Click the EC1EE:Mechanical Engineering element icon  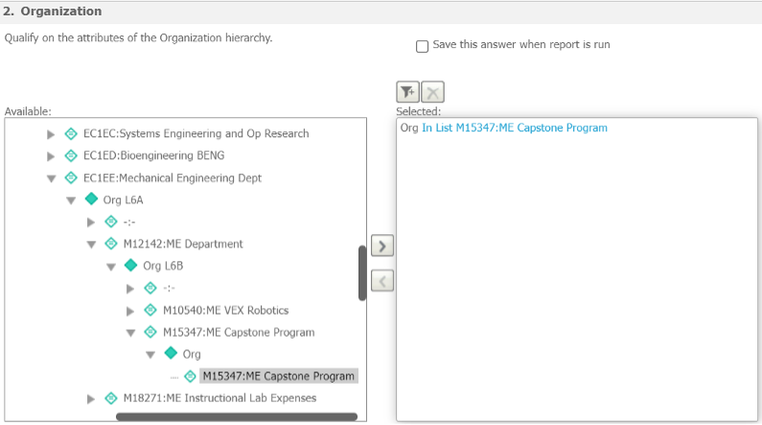[x=71, y=177]
